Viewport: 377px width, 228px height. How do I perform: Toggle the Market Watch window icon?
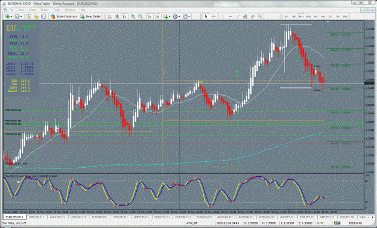coord(28,16)
